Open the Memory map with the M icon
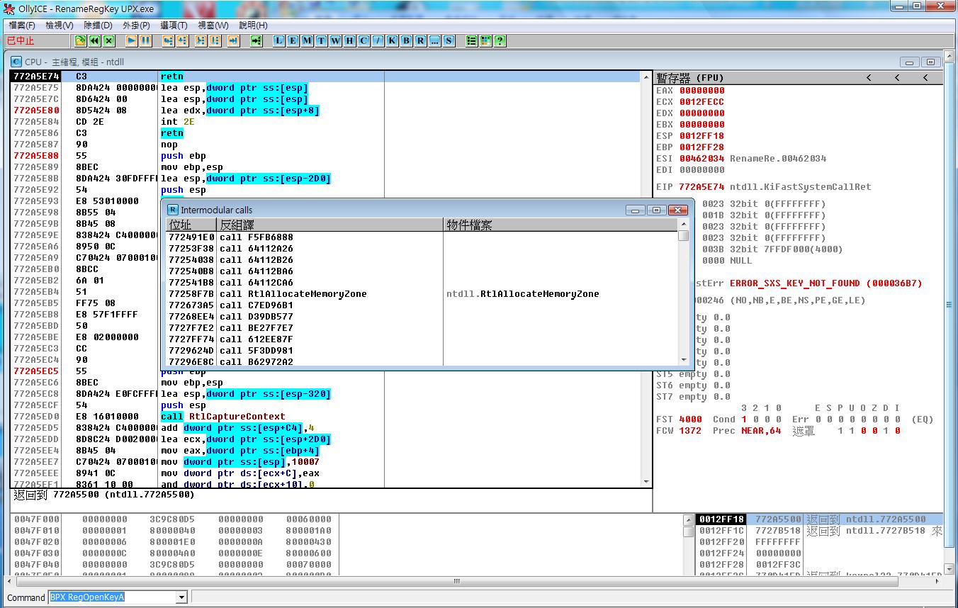Viewport: 958px width, 608px height. (308, 41)
